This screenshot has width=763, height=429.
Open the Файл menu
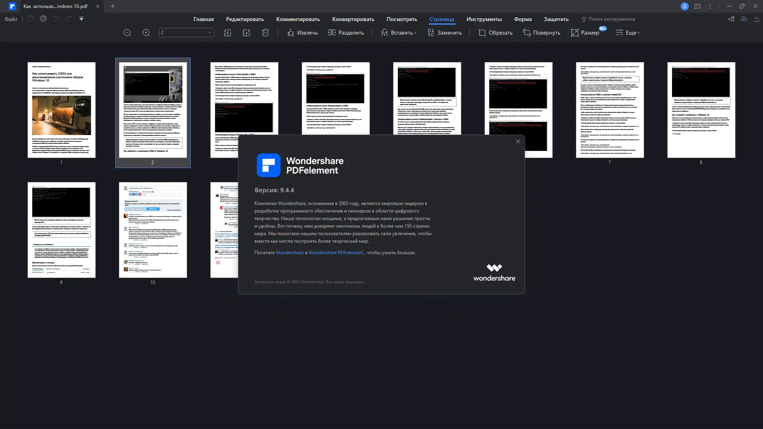(11, 19)
